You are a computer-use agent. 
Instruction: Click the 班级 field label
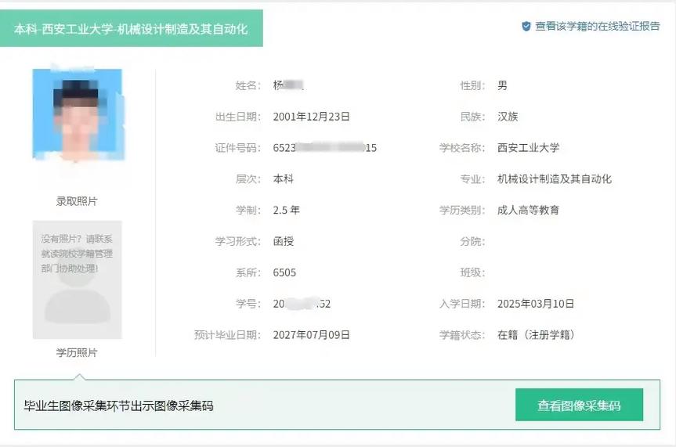point(472,272)
